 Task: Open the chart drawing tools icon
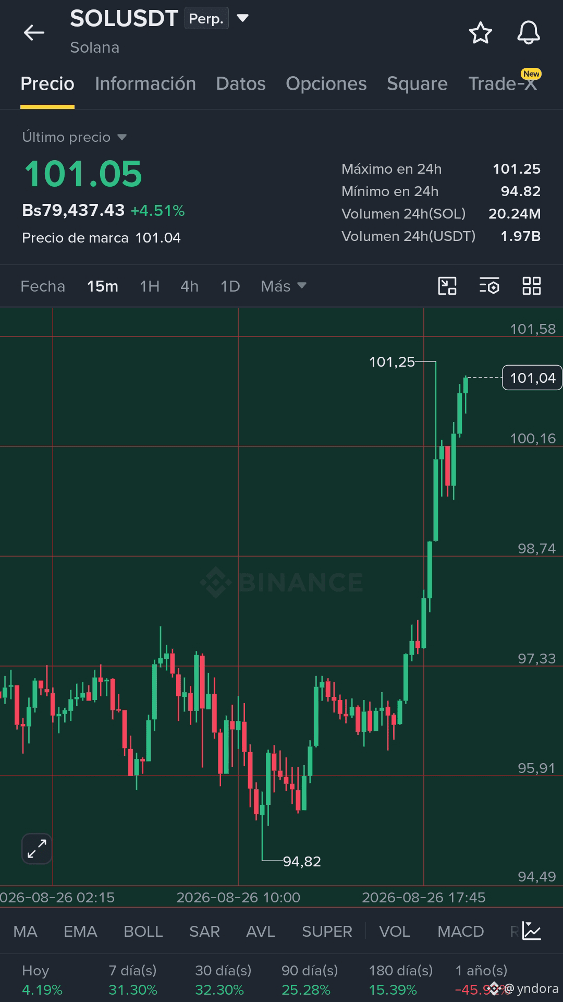coord(447,286)
